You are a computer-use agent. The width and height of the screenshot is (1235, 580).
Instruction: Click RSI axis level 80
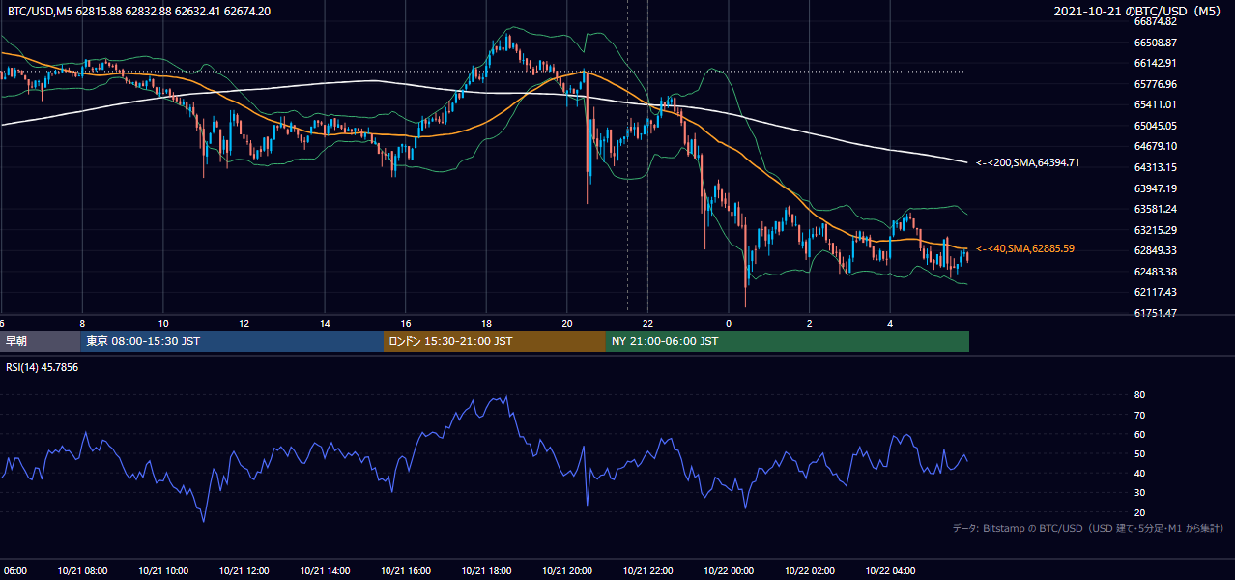pos(1139,395)
